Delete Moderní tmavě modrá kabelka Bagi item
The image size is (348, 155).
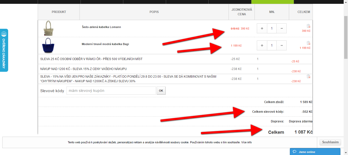pos(308,43)
